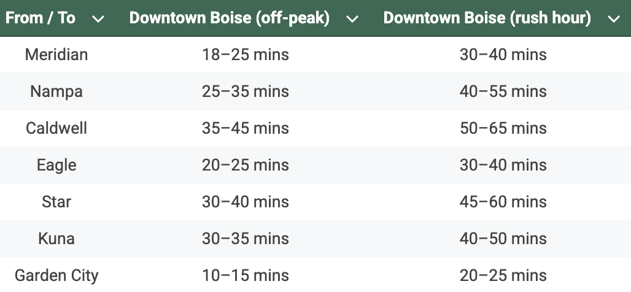Viewport: 631px width, 292px height.
Task: Select the Kuna cell
Action: (x=56, y=239)
